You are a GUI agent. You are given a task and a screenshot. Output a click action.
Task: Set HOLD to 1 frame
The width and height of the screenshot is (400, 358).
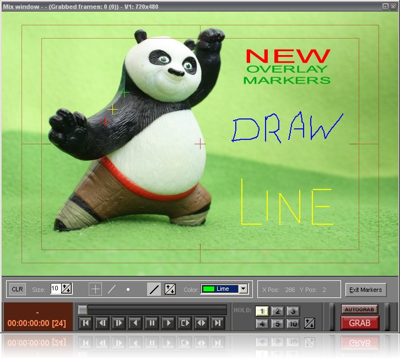click(x=262, y=311)
